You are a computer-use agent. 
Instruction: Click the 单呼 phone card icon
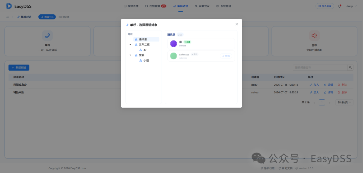pos(47,35)
